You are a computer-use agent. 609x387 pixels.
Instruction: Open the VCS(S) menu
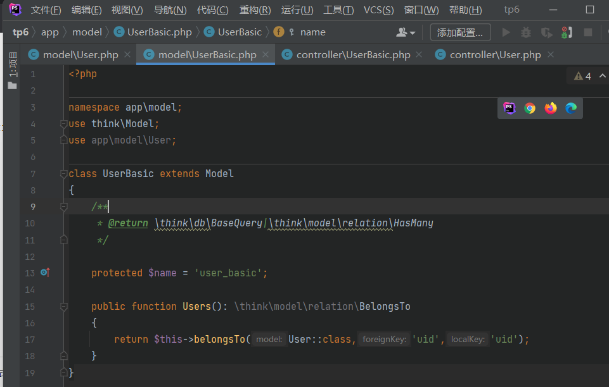(x=378, y=9)
